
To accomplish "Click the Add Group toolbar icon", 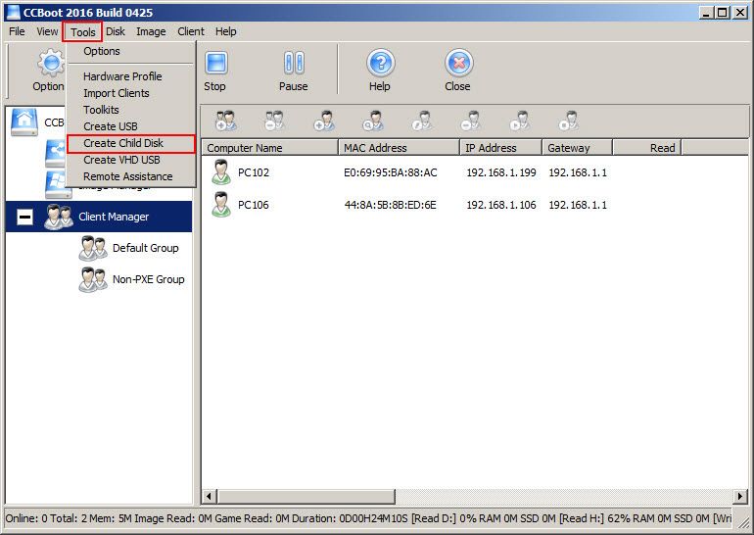I will pyautogui.click(x=226, y=122).
